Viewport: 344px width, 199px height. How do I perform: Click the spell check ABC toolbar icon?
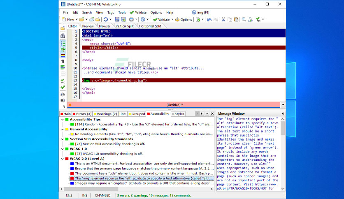click(258, 19)
